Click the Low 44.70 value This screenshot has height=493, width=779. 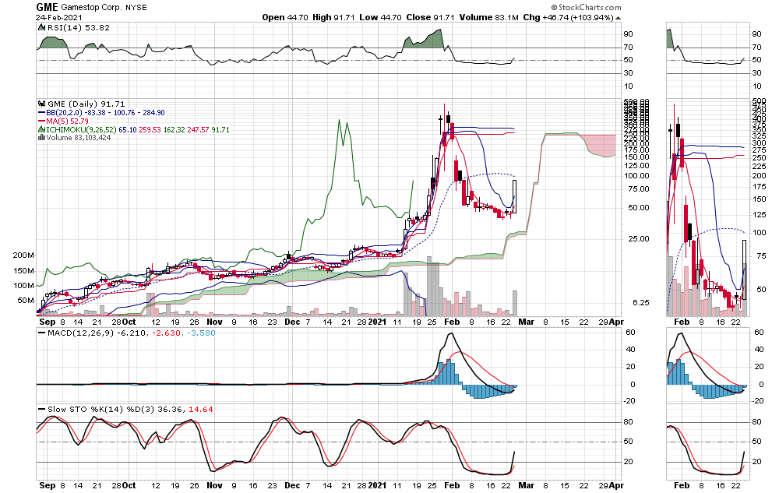tap(380, 17)
